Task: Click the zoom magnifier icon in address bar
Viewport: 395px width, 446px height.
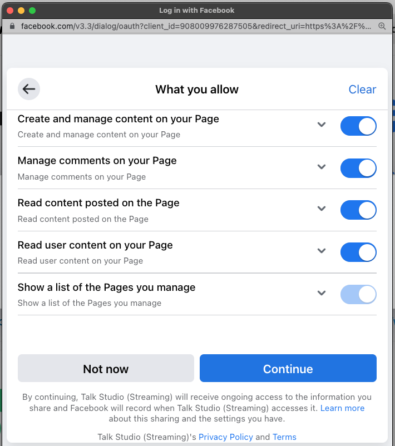Action: tap(382, 26)
